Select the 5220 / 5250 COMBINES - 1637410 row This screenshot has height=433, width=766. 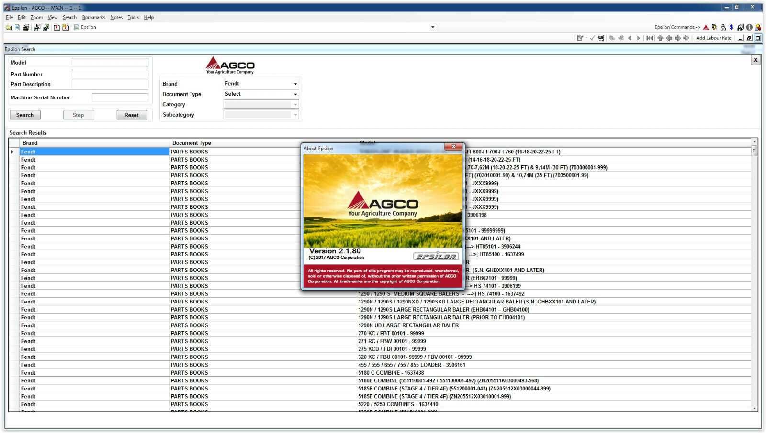pyautogui.click(x=385, y=404)
